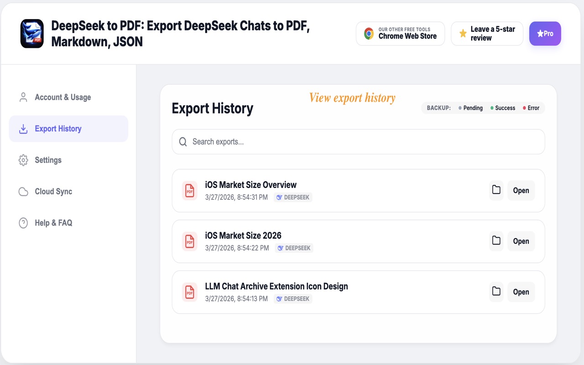The width and height of the screenshot is (584, 365).
Task: Click timestamp "3/27/2026, 8:54:13 PM"
Action: pyautogui.click(x=236, y=299)
